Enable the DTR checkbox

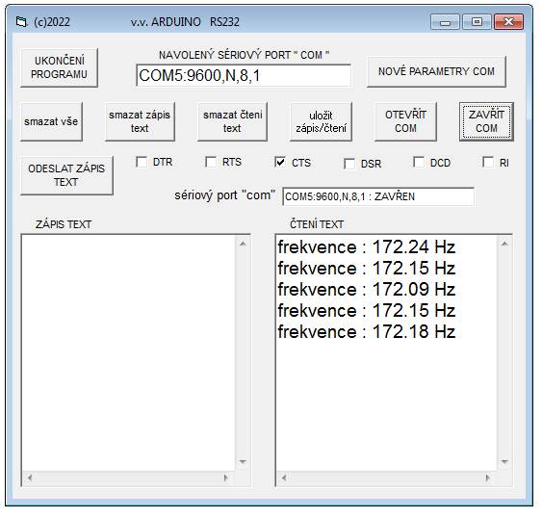(x=142, y=162)
